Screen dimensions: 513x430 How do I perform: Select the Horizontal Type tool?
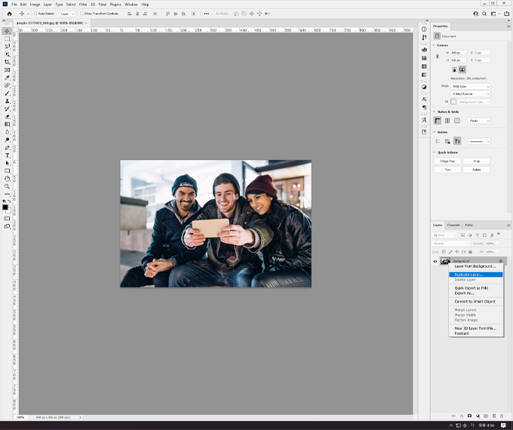[x=7, y=155]
